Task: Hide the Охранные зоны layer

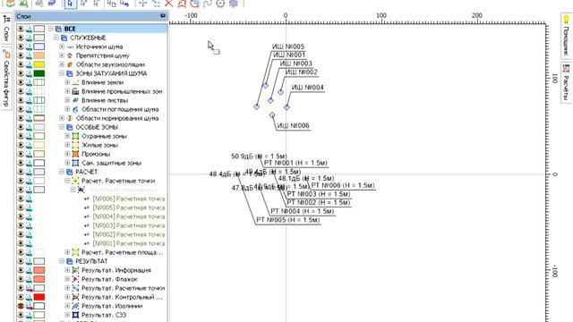Action: click(21, 136)
